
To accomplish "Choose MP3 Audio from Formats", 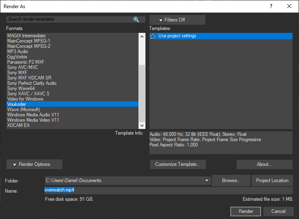I will point(18,52).
